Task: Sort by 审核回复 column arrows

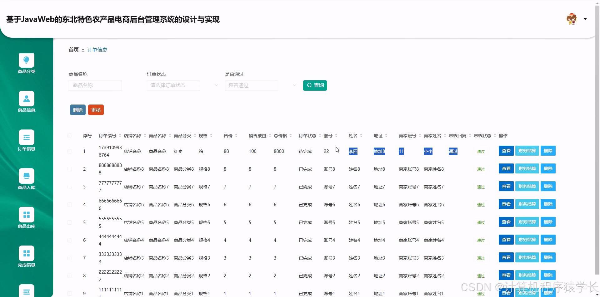Action: pyautogui.click(x=470, y=136)
